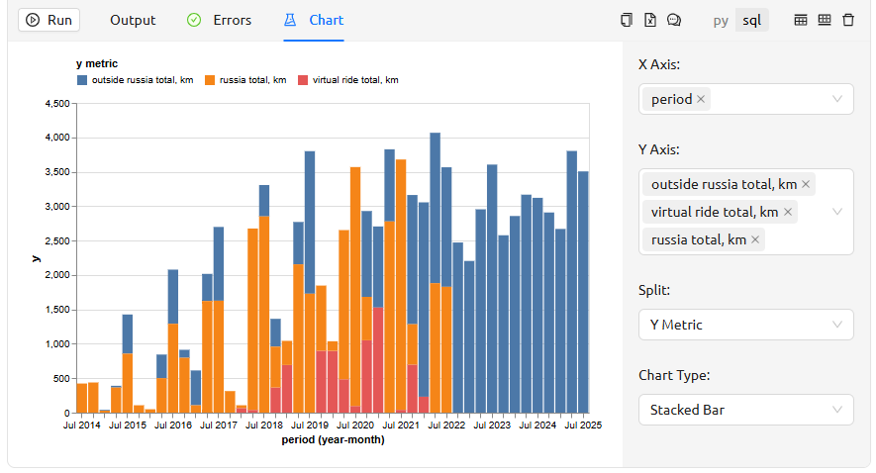
Task: Click the copy icon in the toolbar
Action: (626, 20)
